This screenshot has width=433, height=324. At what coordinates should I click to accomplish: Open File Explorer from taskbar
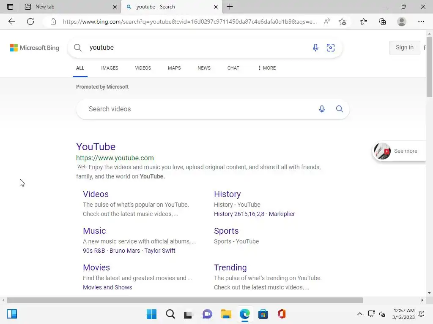tap(226, 314)
